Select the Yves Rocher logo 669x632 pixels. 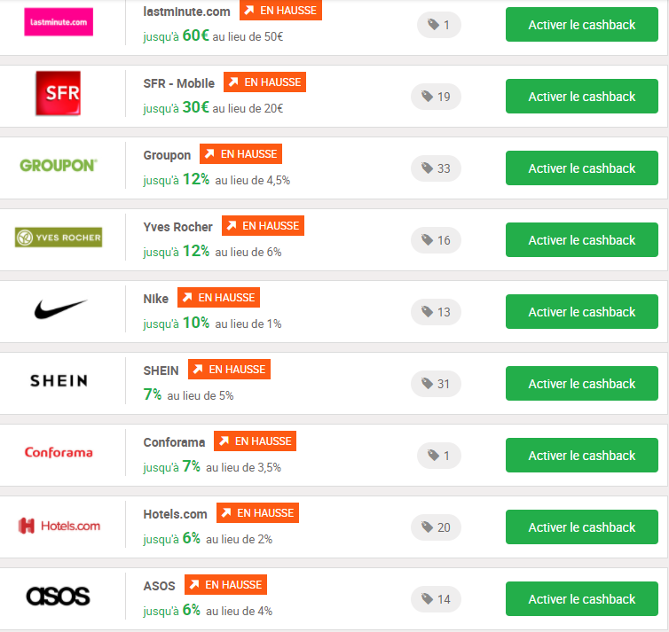pos(59,238)
